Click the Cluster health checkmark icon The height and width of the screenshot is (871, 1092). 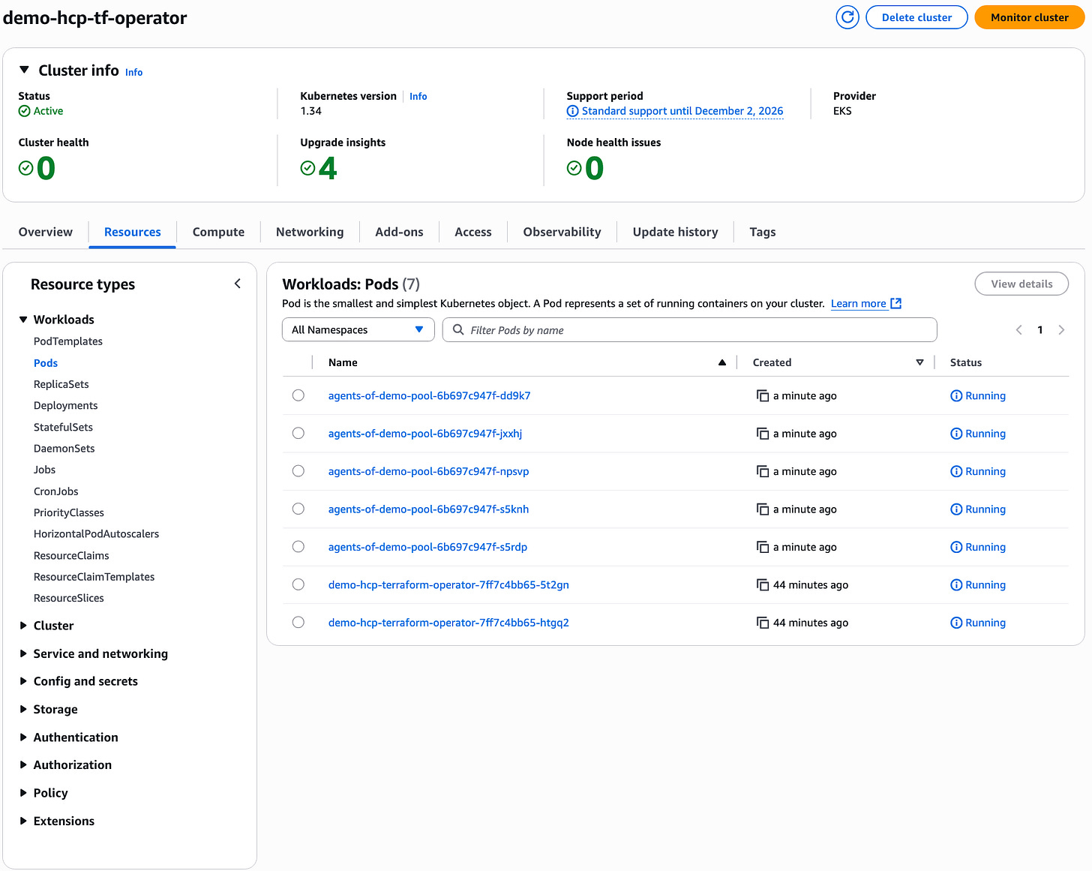click(x=25, y=168)
